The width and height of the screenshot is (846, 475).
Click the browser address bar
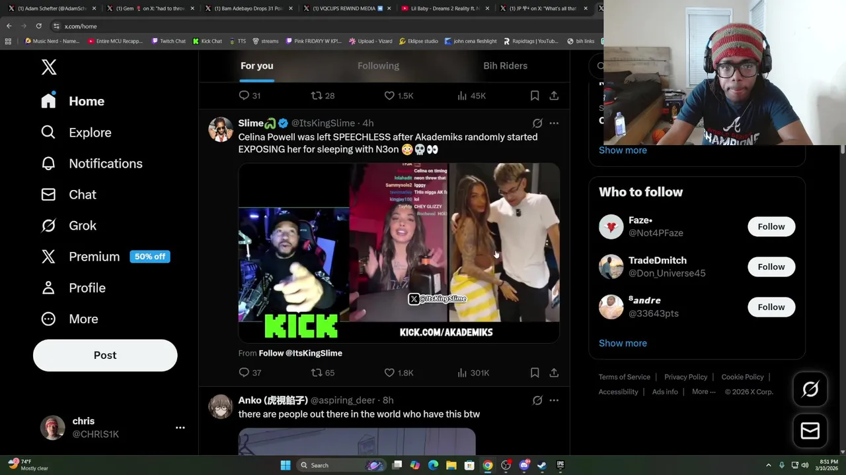(x=324, y=26)
